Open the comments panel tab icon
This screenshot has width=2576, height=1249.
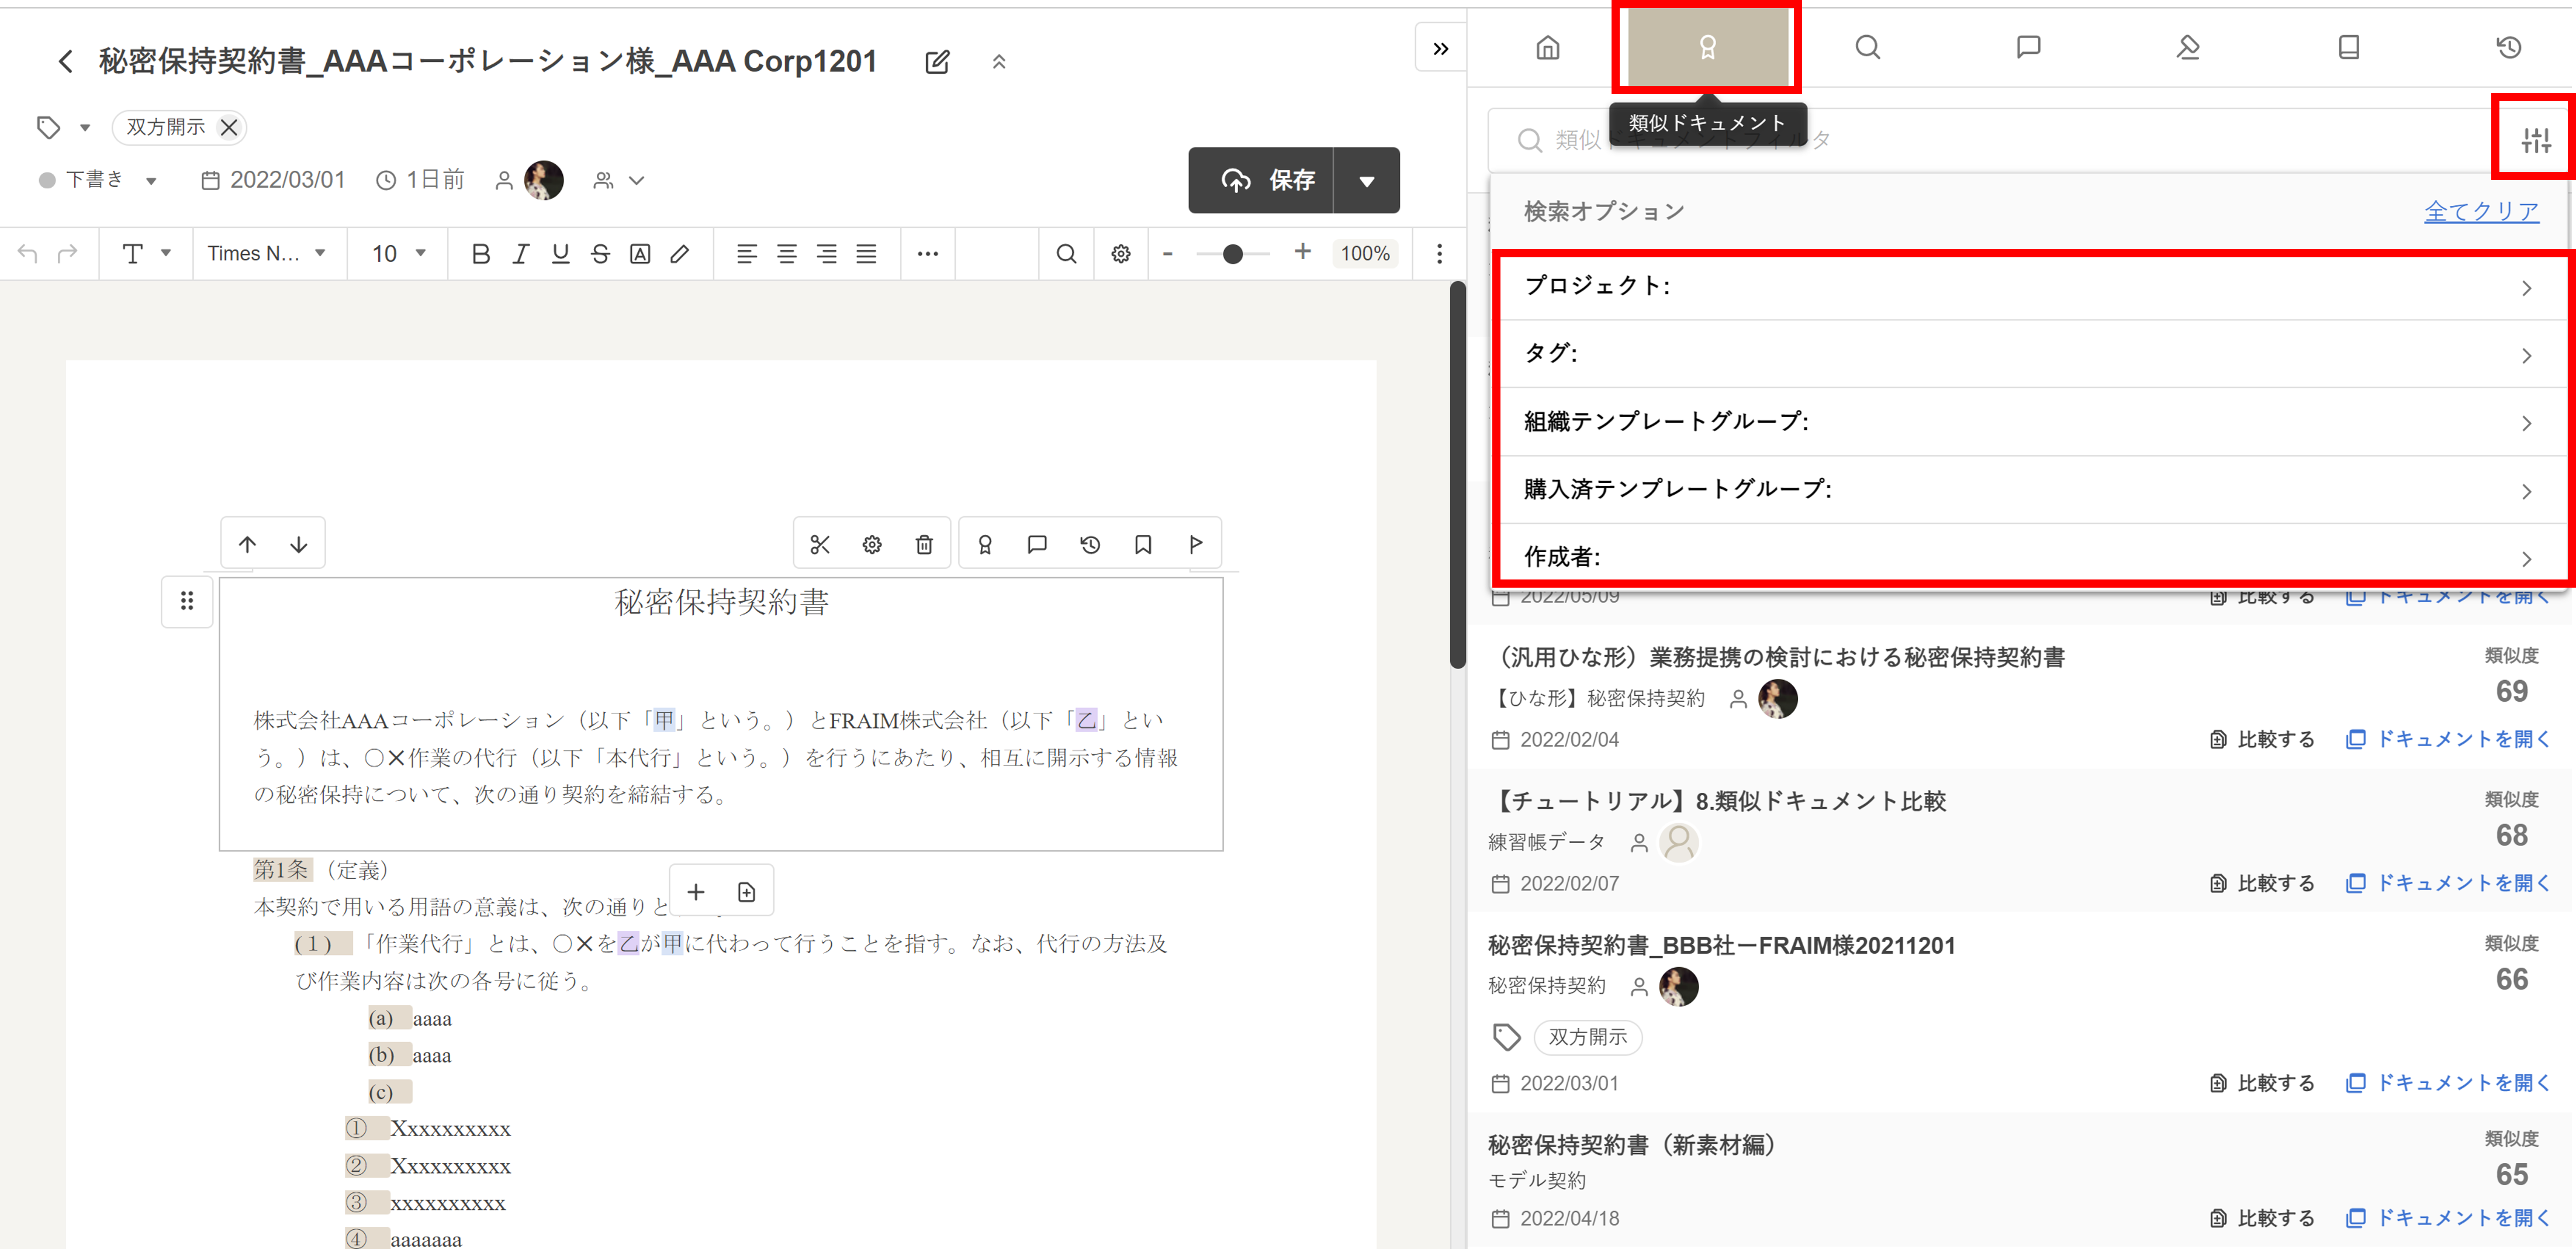pos(2028,47)
